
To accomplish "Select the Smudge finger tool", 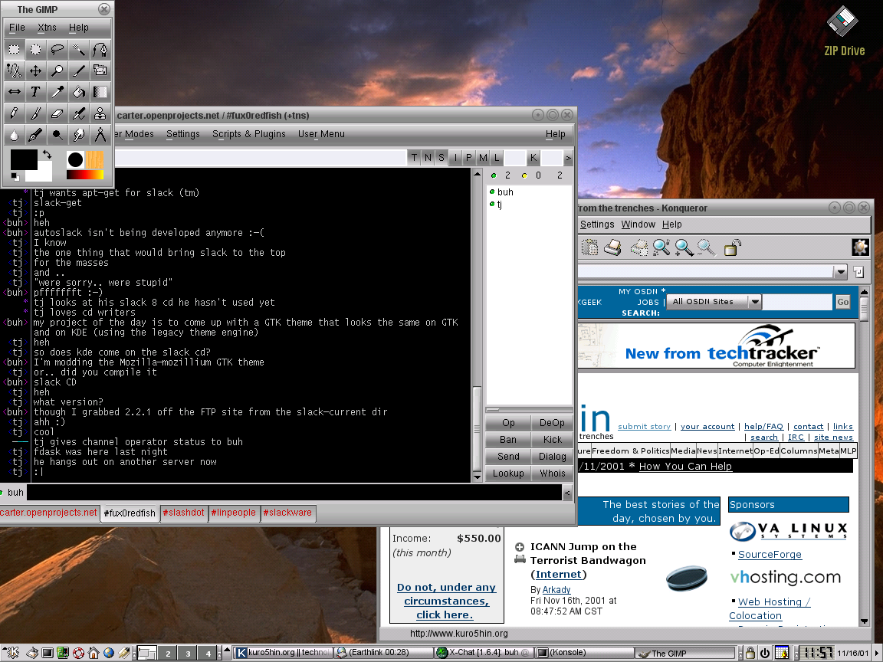I will point(78,135).
